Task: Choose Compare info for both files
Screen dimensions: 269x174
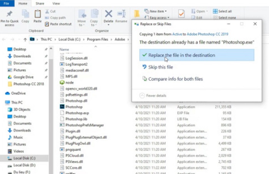Action: (x=173, y=79)
